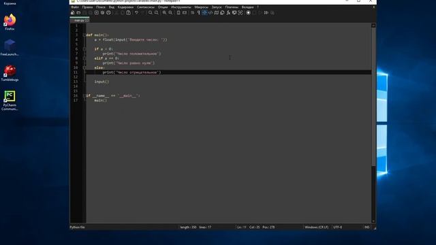Toggle INS insert mode in status bar
The width and height of the screenshot is (436, 245).
tap(367, 227)
